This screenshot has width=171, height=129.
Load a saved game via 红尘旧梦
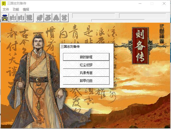86,65
